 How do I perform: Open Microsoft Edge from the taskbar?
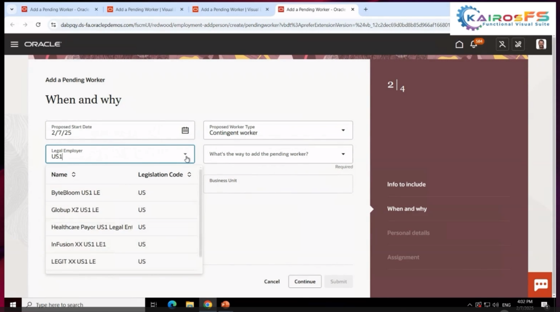click(172, 304)
